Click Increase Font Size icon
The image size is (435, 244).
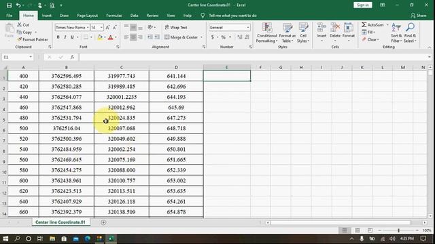point(107,27)
